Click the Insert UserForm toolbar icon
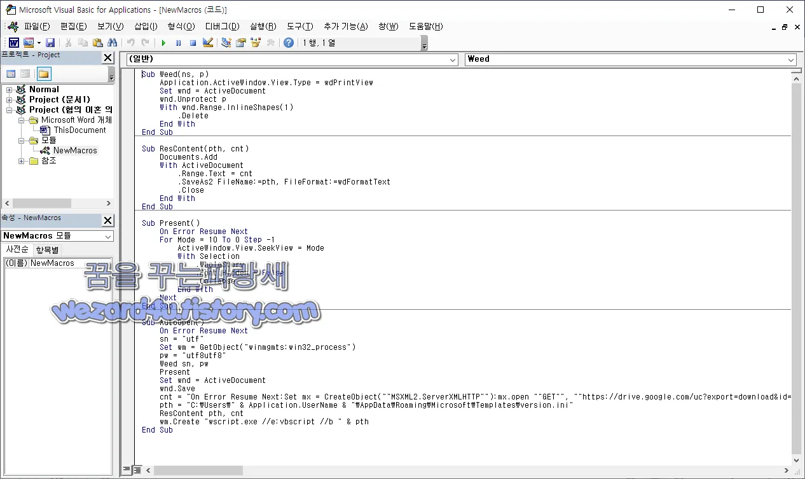This screenshot has width=805, height=479. click(x=29, y=43)
